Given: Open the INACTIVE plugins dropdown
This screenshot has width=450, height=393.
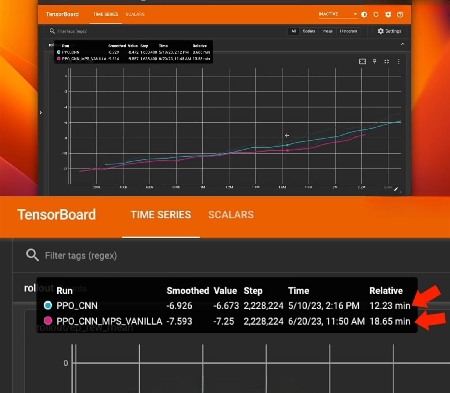Looking at the screenshot, I should click(338, 14).
